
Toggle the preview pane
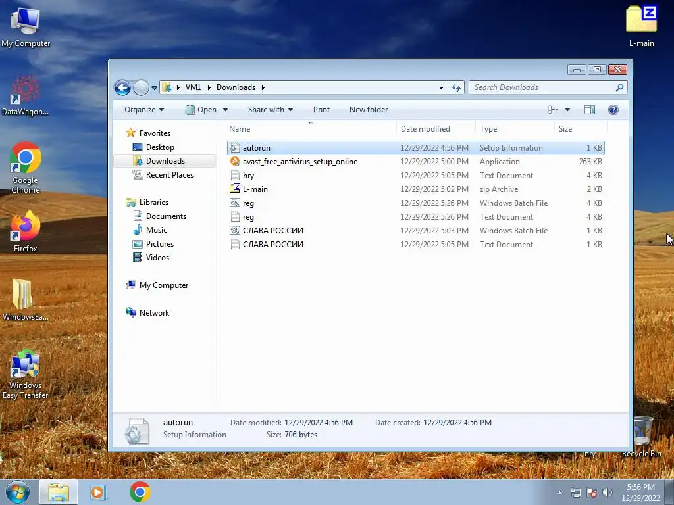590,110
